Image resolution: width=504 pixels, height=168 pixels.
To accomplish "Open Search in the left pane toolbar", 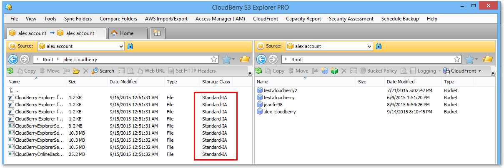I will (103, 71).
